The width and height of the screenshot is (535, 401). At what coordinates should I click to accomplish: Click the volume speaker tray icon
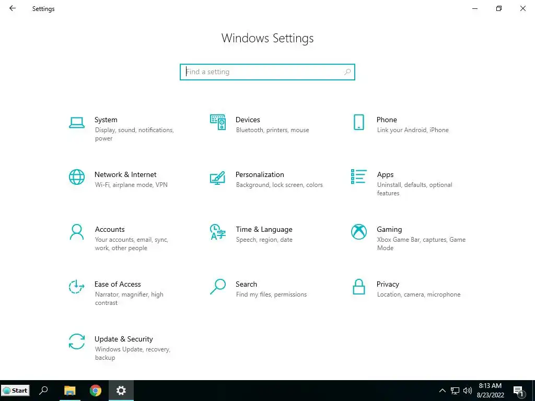(x=468, y=391)
